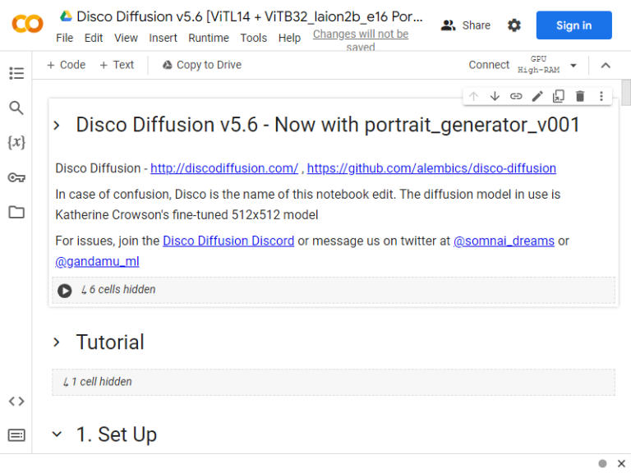Show the 1 cell hidden row

coord(334,382)
